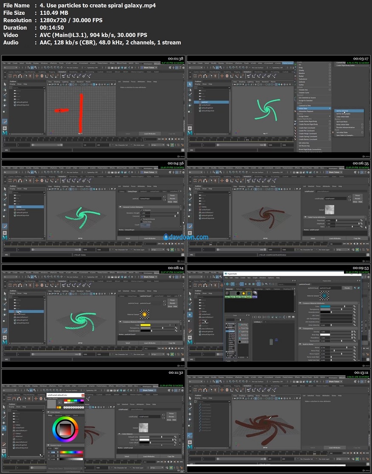
Task: Play forward in 00:11:32 frame timeline
Action: (x=171, y=462)
